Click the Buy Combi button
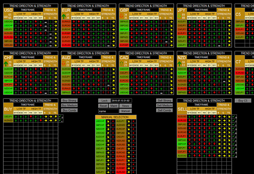This screenshot has width=254, height=174. pos(69,110)
